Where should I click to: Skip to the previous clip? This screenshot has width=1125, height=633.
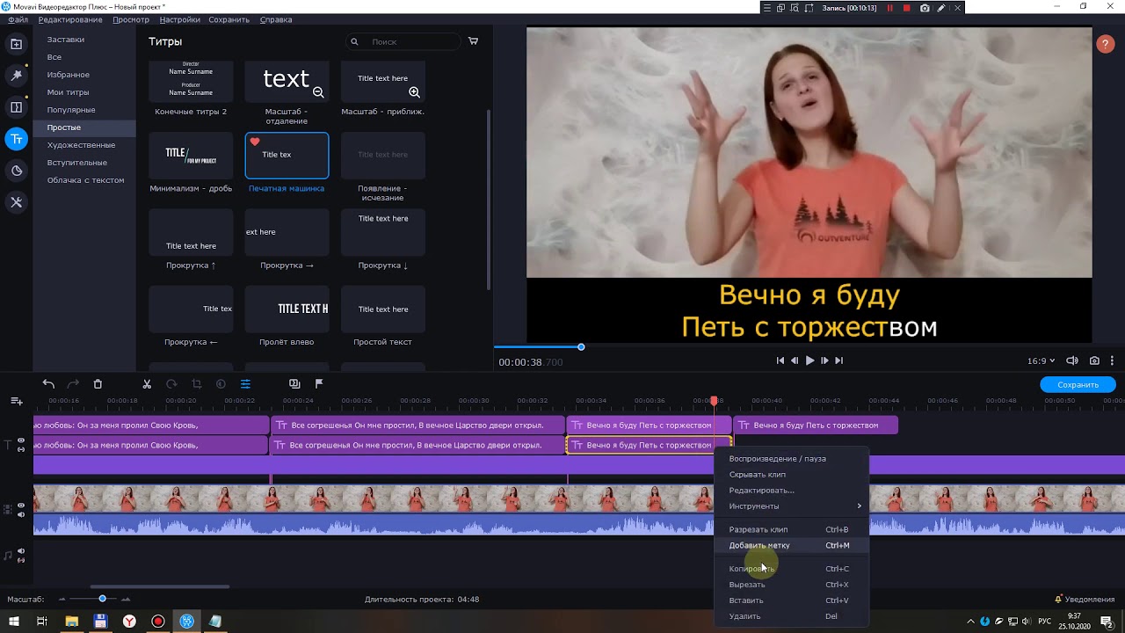(x=780, y=360)
